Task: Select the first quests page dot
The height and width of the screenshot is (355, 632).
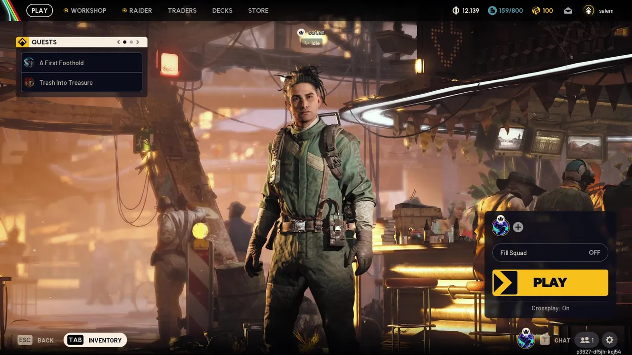Action: (x=124, y=42)
